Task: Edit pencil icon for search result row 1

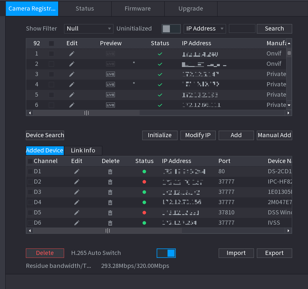Action: (x=72, y=54)
